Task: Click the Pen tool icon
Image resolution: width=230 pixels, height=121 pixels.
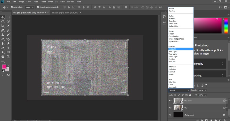Action: tap(3, 48)
